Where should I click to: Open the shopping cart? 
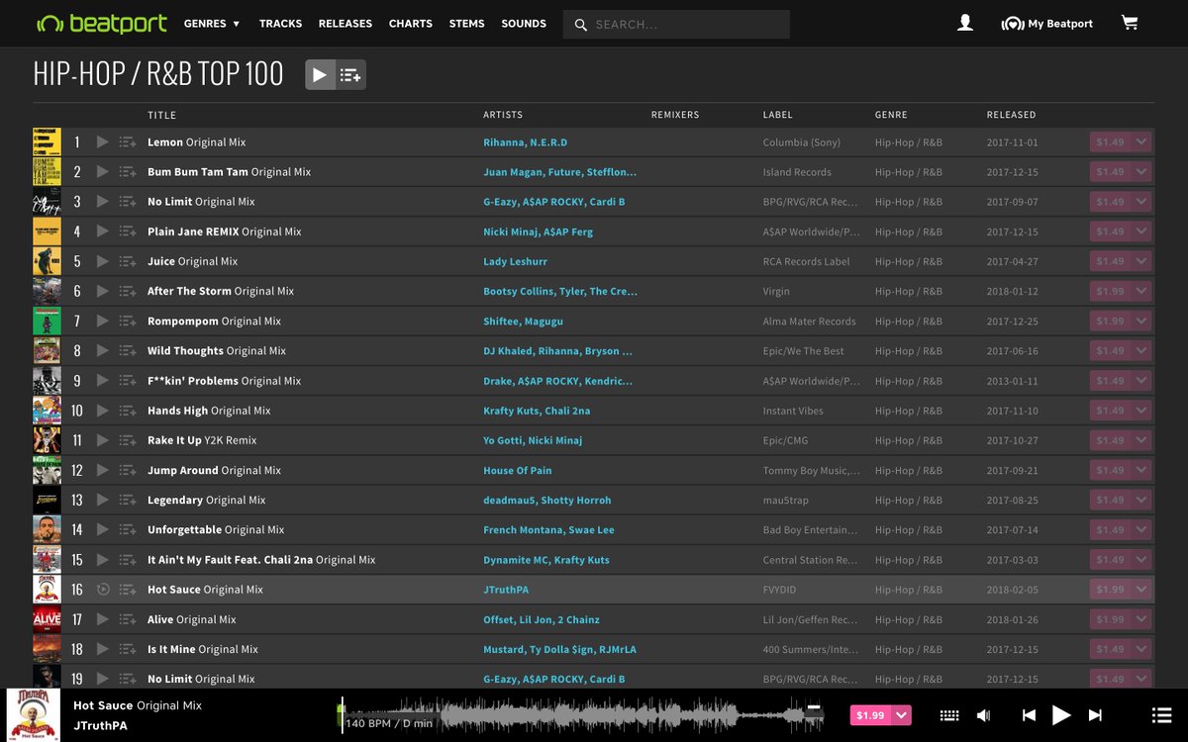click(x=1130, y=23)
